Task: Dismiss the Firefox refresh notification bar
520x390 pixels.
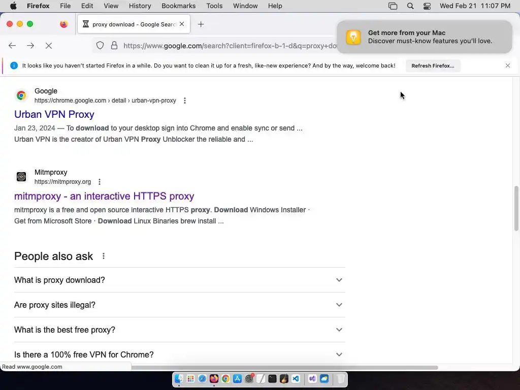Action: (508, 66)
